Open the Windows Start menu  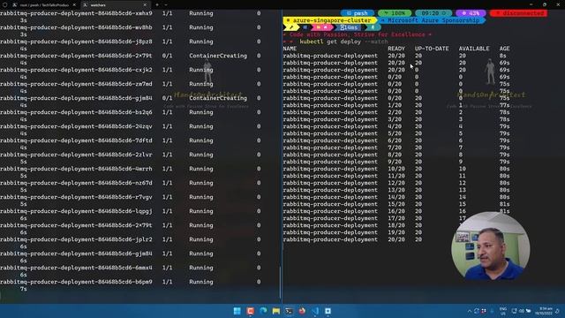237,311
